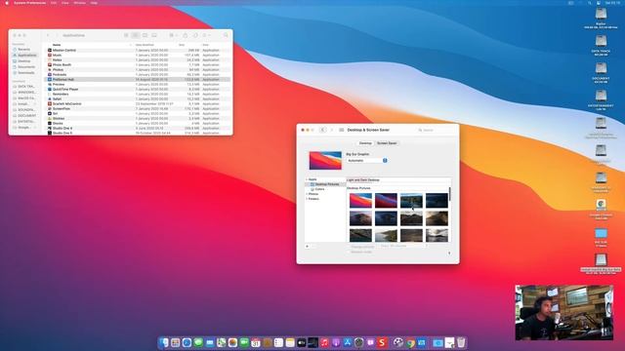Choose the Big Sur colorful graphic thumbnail

tap(360, 201)
